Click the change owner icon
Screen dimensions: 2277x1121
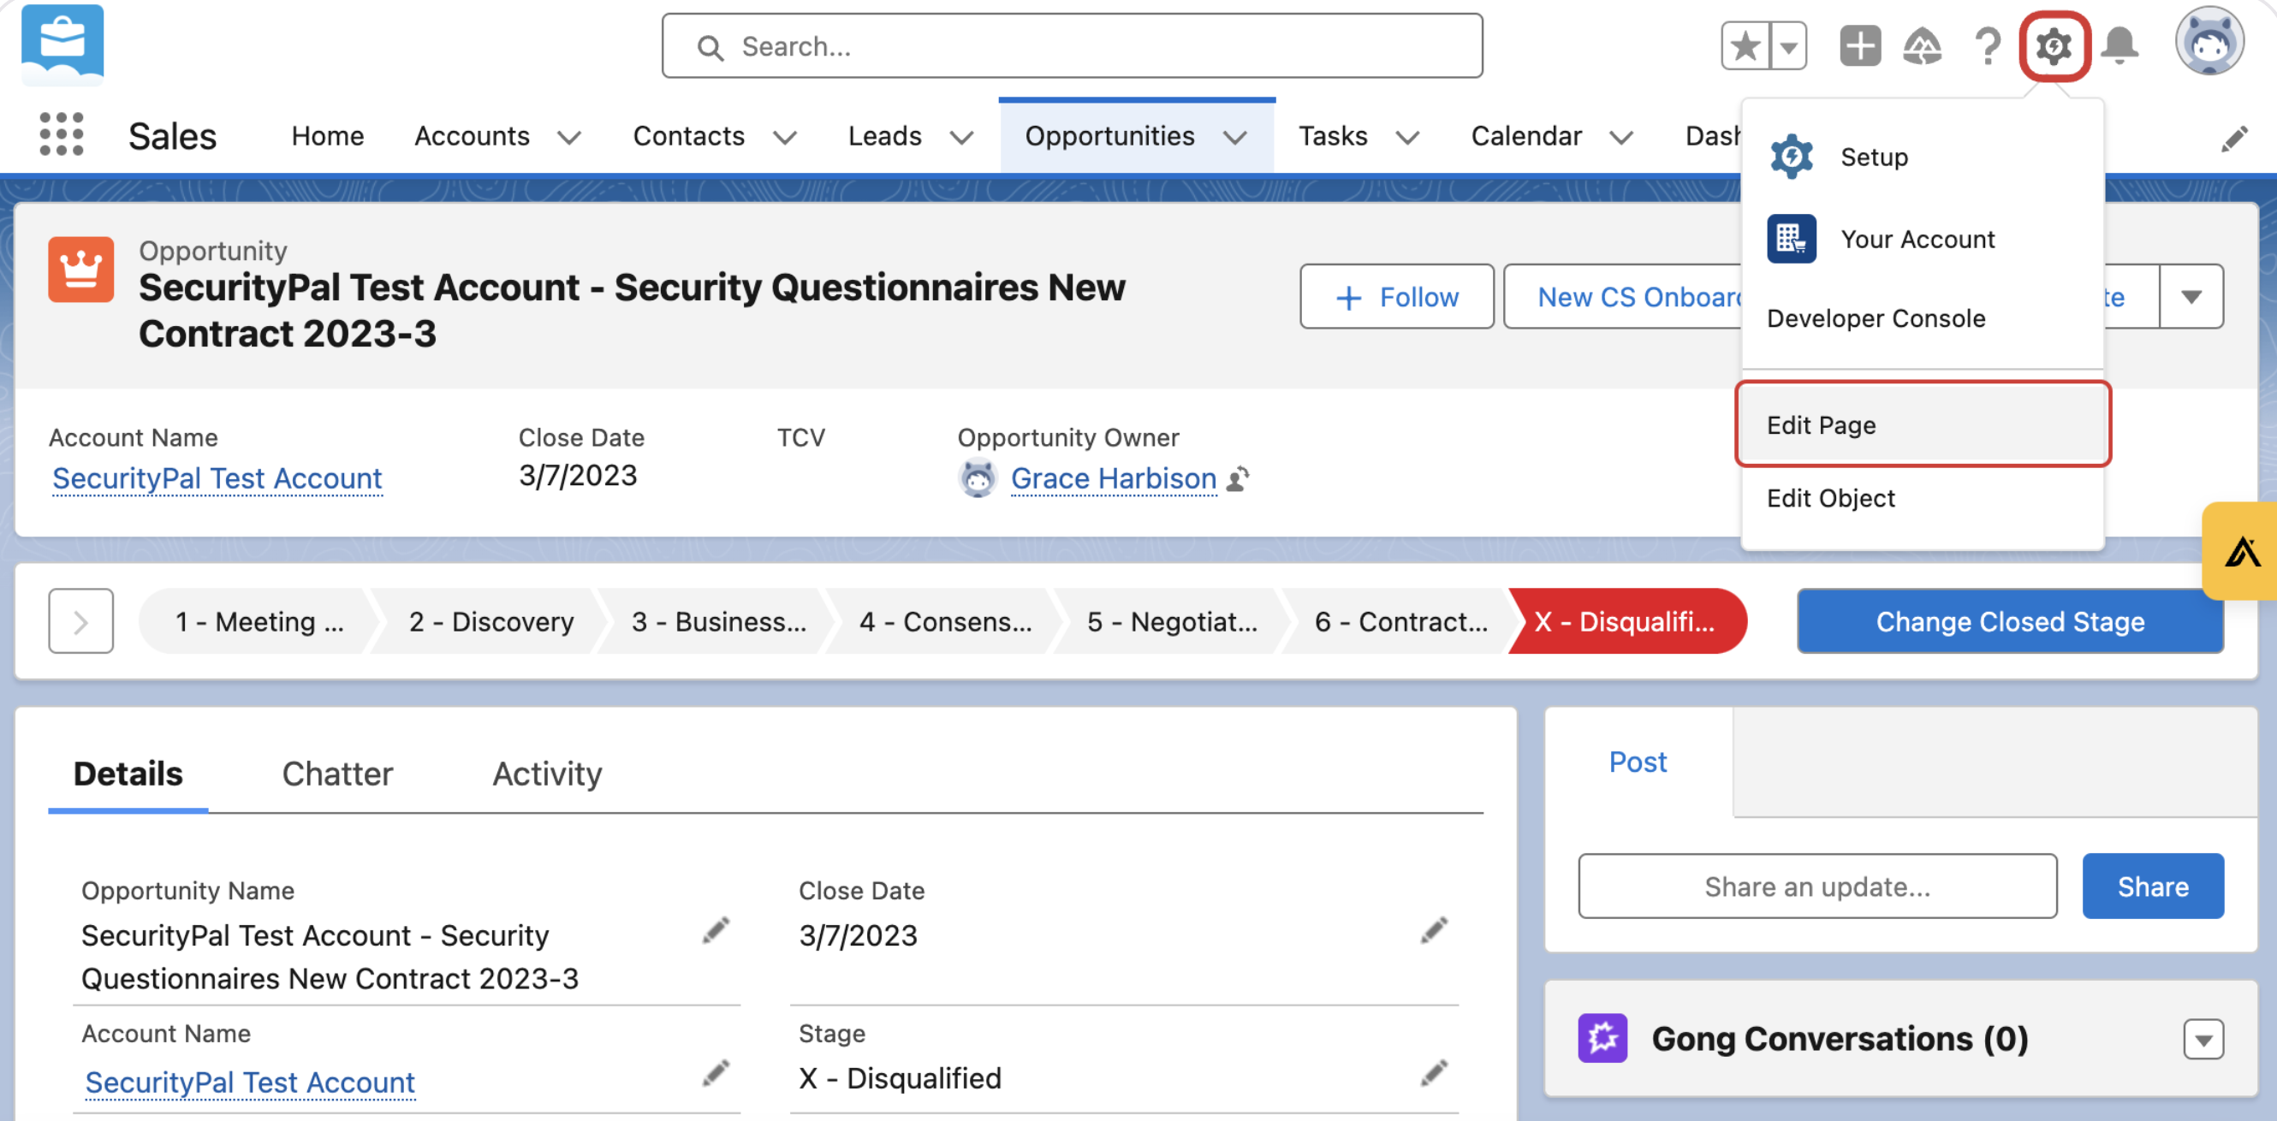(x=1238, y=479)
